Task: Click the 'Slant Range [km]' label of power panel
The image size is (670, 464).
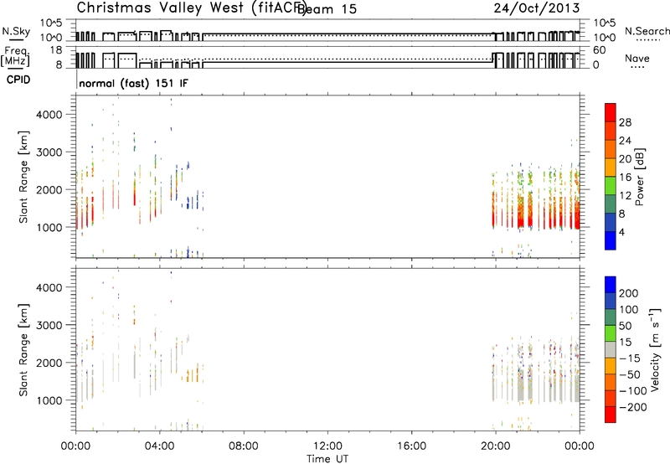Action: pyautogui.click(x=23, y=177)
